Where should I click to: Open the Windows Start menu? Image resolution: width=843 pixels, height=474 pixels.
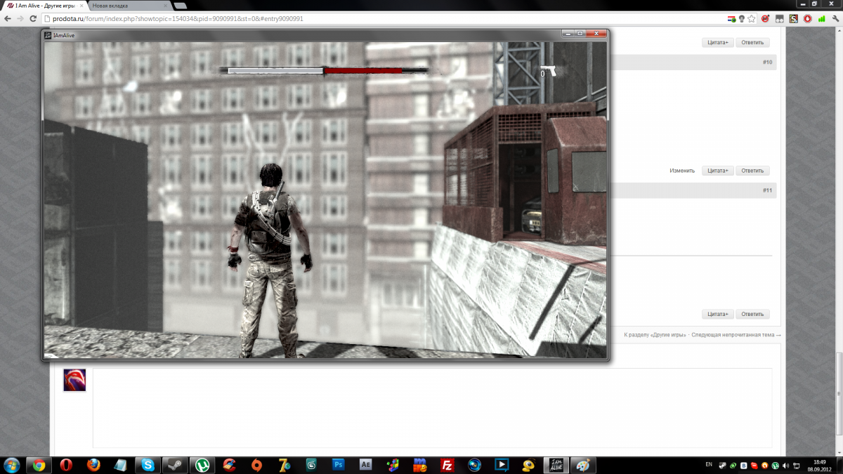(x=12, y=465)
